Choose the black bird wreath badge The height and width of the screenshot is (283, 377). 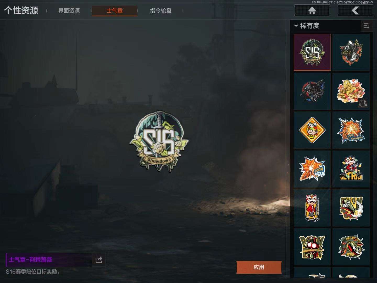tap(351, 52)
